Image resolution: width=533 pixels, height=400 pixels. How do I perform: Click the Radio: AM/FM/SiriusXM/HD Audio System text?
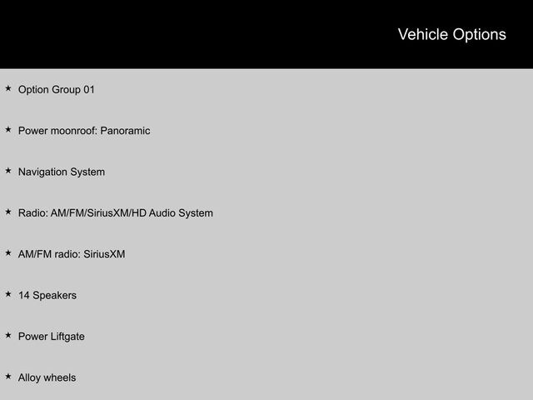116,213
